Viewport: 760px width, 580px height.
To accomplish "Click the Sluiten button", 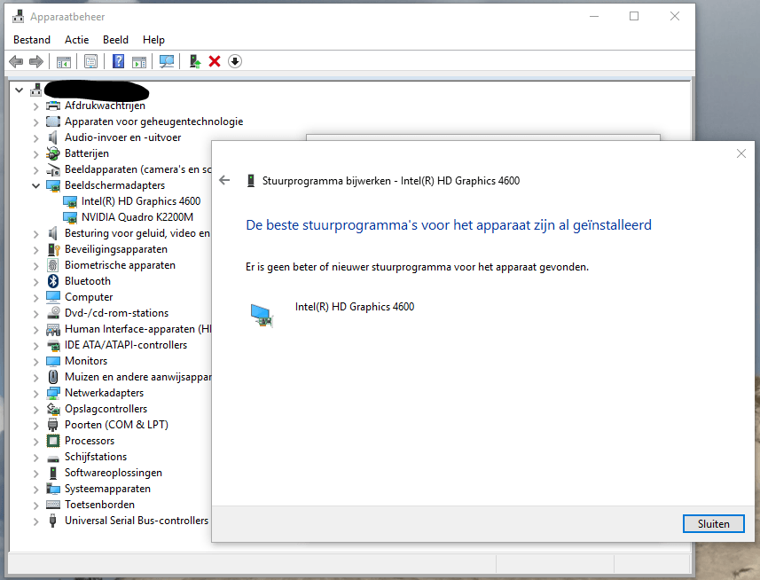I will click(x=714, y=524).
